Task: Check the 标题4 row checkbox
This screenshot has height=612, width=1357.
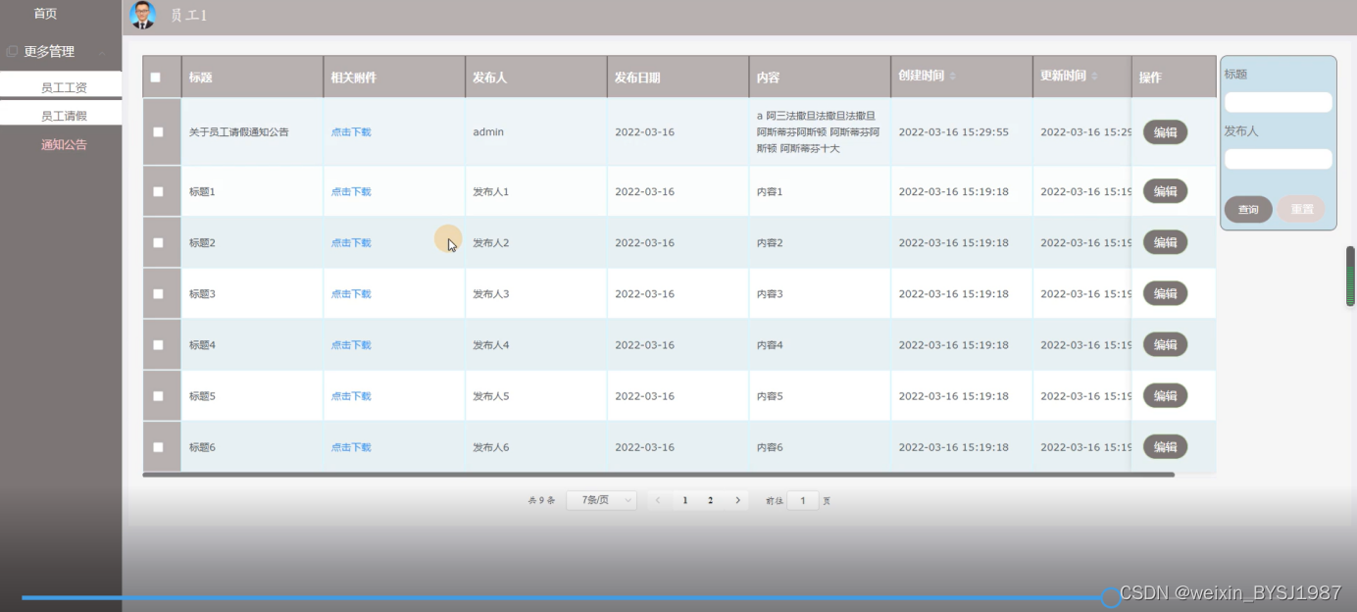Action: (159, 345)
